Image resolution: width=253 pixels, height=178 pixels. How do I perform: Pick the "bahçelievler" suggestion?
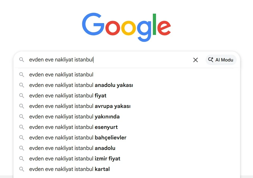coord(78,138)
